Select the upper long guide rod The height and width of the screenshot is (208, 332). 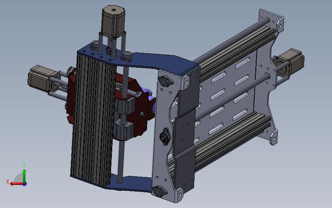coord(231,40)
